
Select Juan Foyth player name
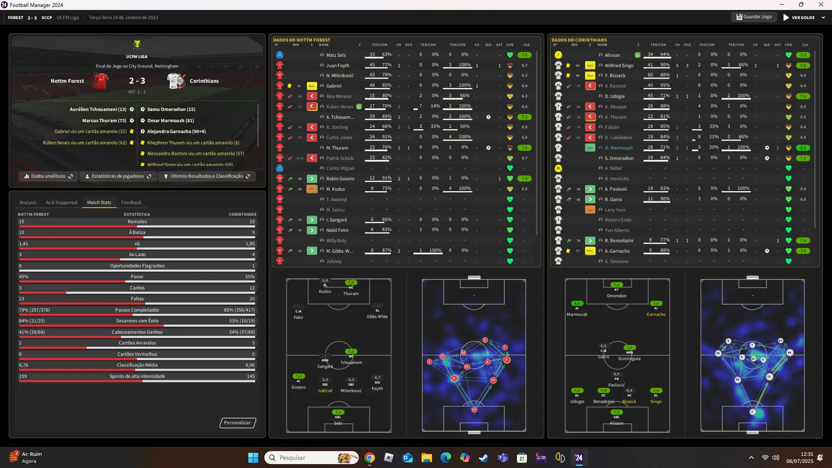[338, 65]
